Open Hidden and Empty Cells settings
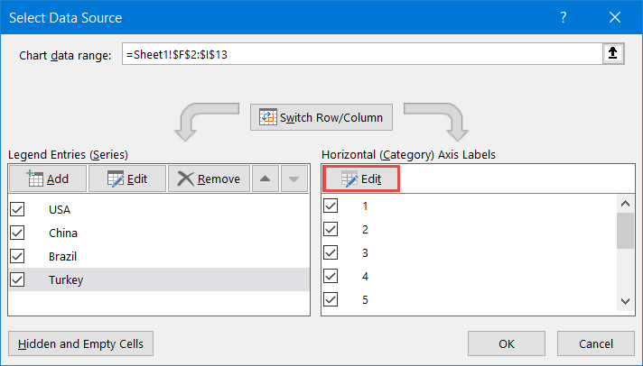This screenshot has width=643, height=366. [x=81, y=343]
